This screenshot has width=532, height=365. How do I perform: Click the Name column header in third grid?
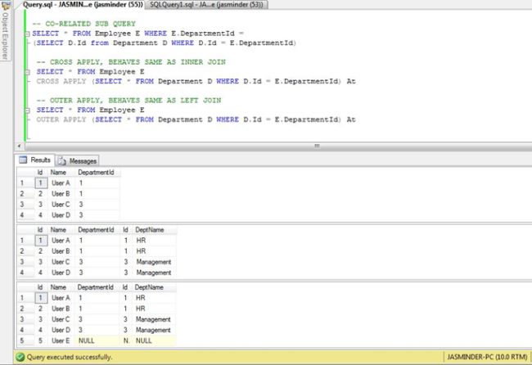point(59,288)
